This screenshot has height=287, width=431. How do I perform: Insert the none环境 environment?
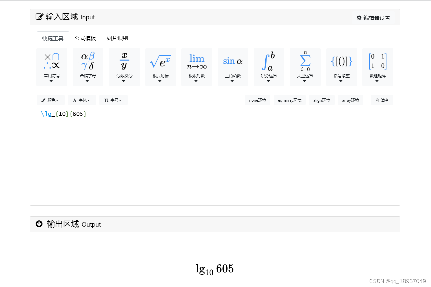tap(257, 100)
